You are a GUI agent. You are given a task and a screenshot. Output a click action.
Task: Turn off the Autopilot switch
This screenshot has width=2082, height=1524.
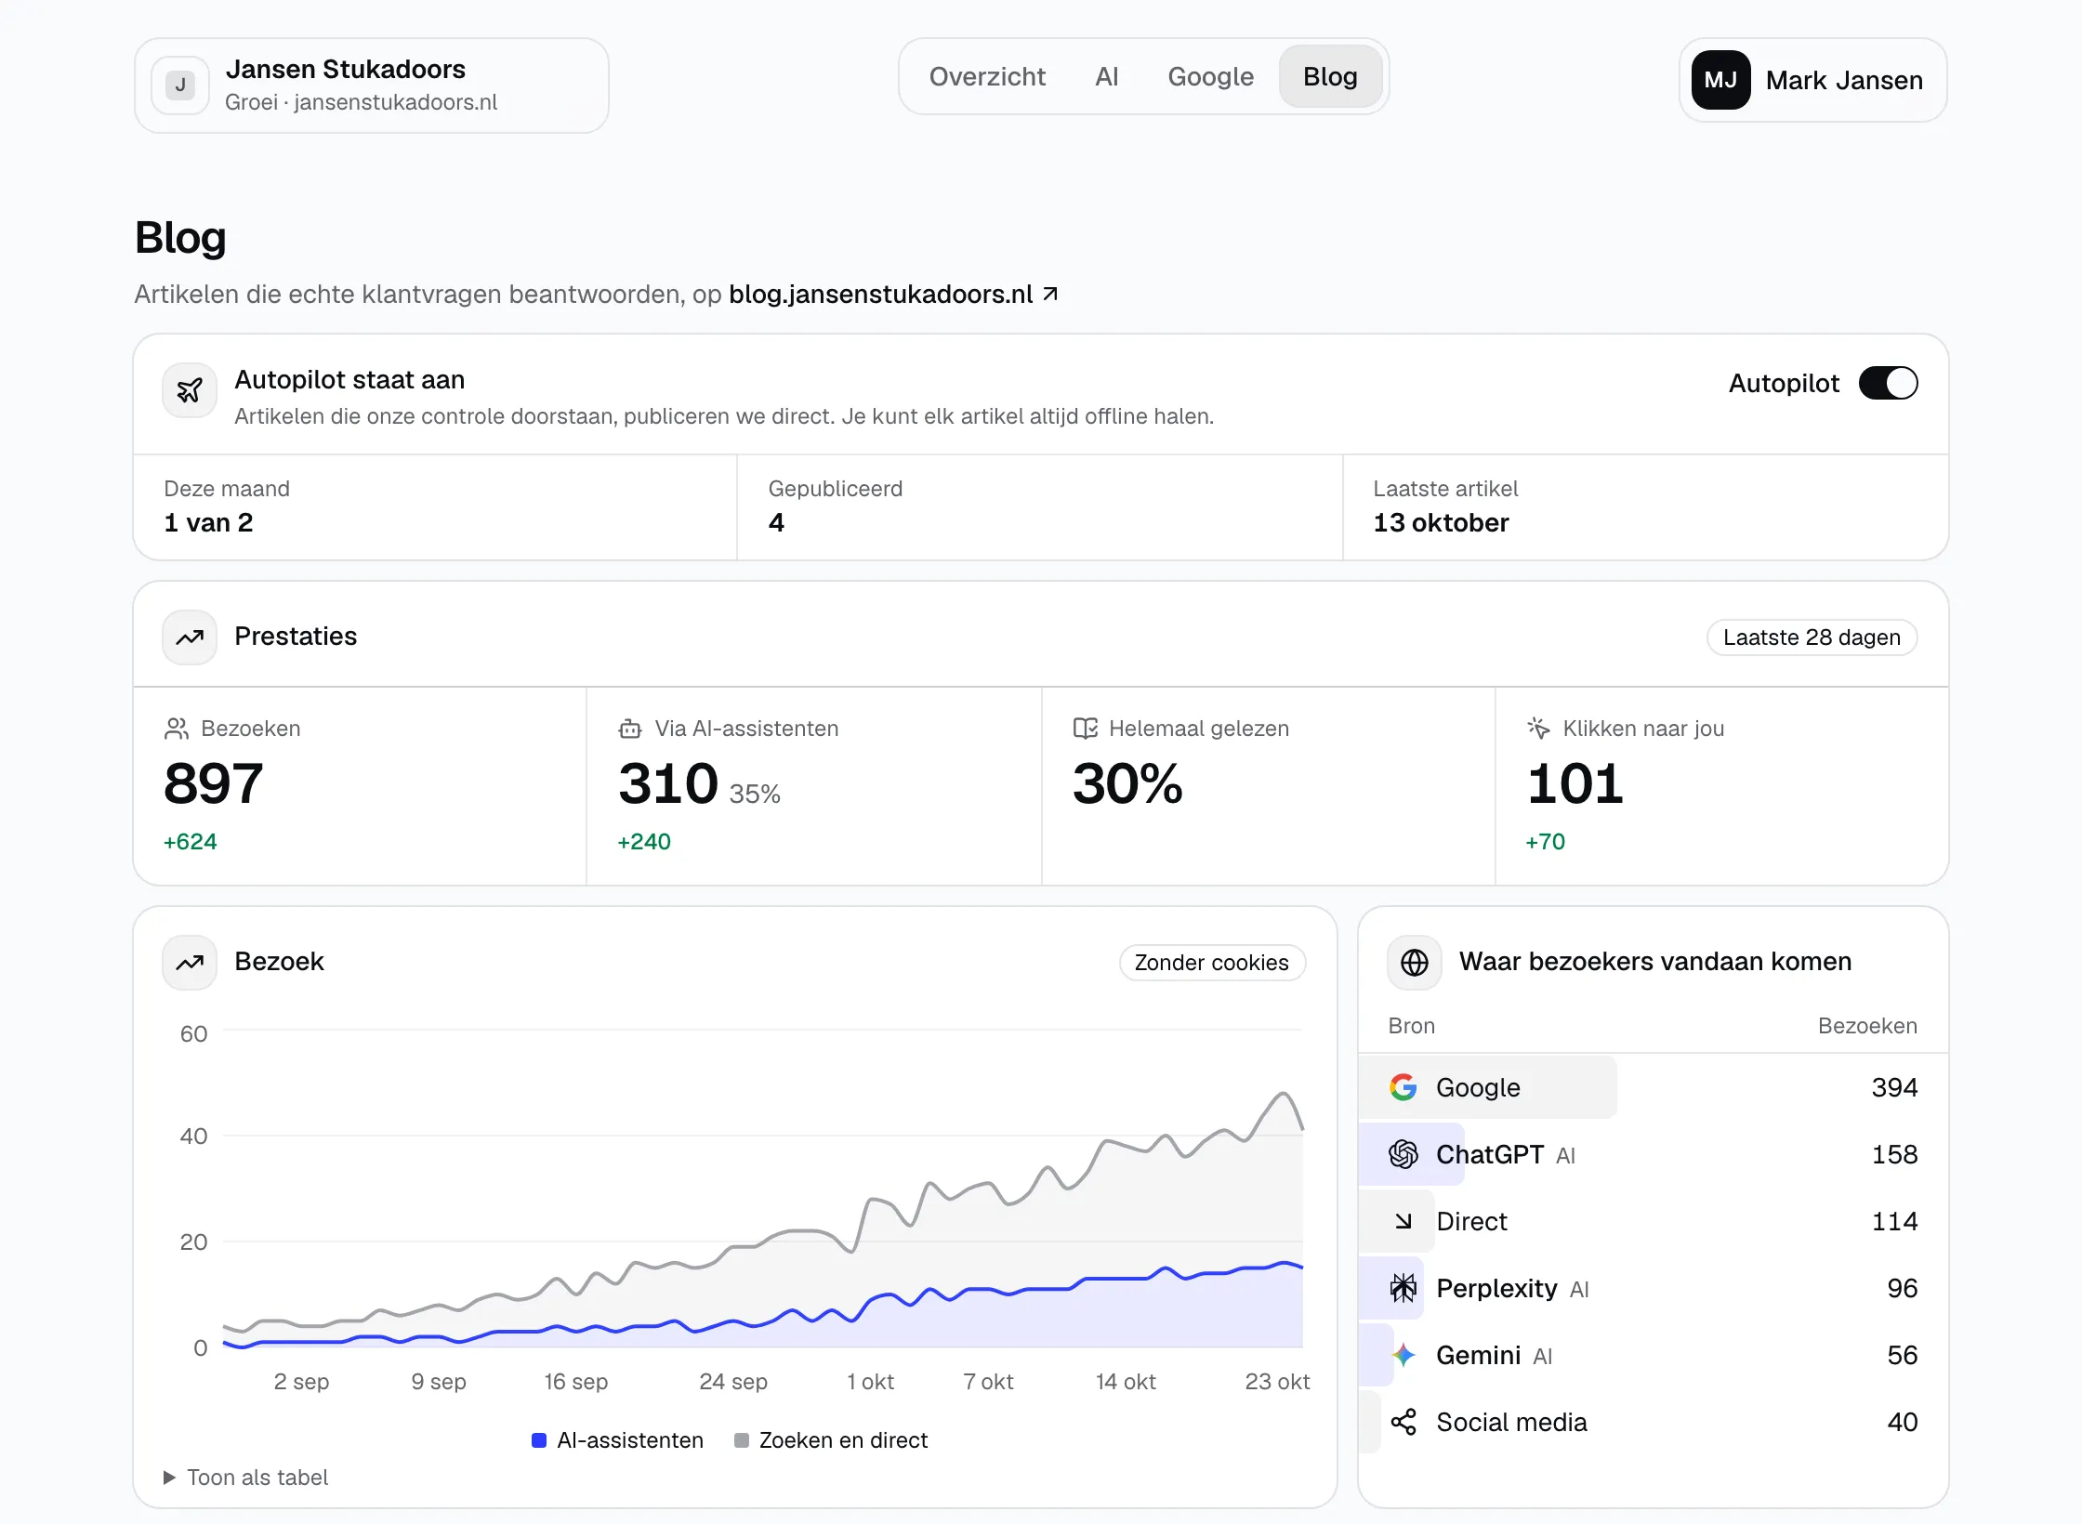pyautogui.click(x=1889, y=383)
